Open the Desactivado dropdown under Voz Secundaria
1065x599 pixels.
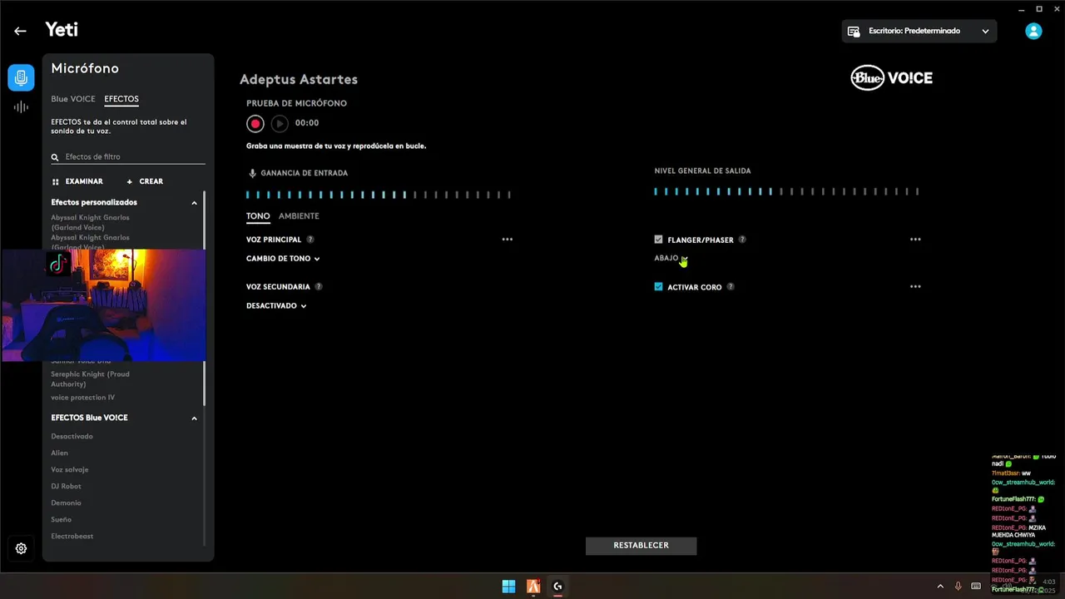[x=276, y=306]
